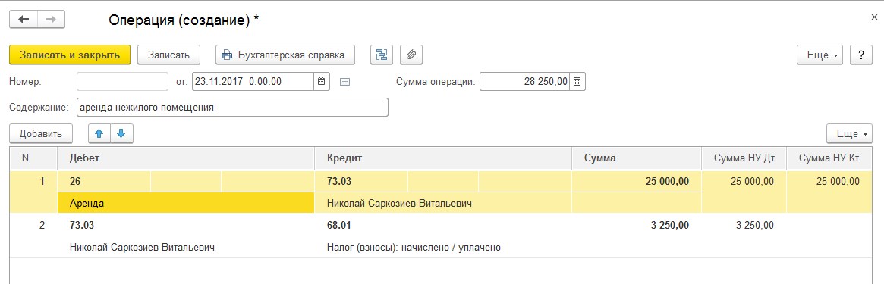Click Добавить to add a row
This screenshot has height=284, width=884.
(40, 133)
